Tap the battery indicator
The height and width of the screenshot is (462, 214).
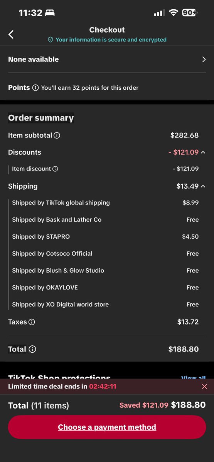pos(189,13)
